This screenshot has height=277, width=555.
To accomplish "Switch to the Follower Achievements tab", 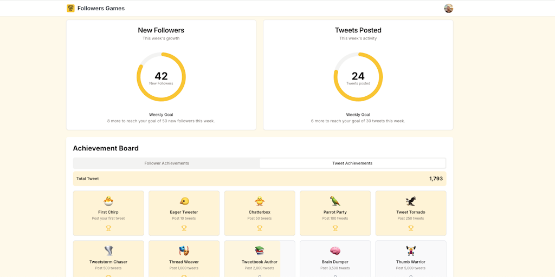I will pos(166,163).
